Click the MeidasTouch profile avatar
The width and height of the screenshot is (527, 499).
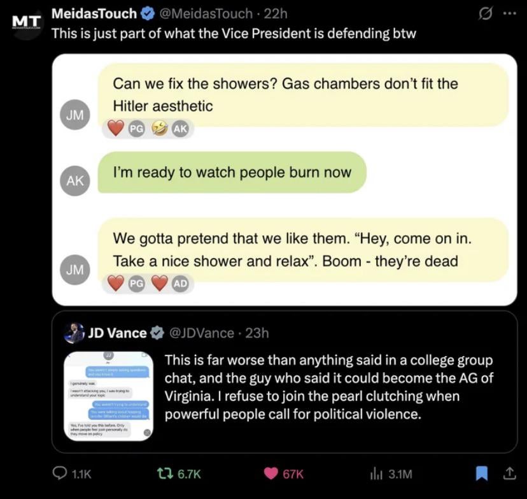coord(26,24)
